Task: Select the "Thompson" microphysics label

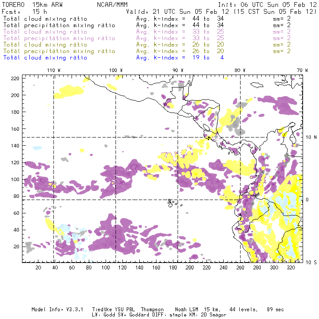Action: click(x=152, y=310)
